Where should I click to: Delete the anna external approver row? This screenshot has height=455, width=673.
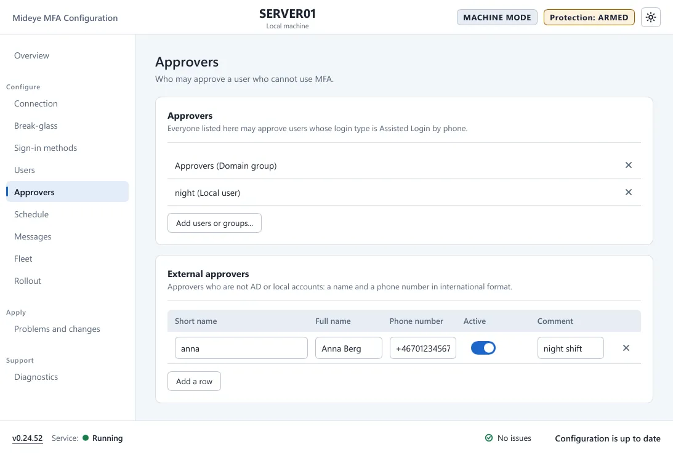pyautogui.click(x=626, y=348)
